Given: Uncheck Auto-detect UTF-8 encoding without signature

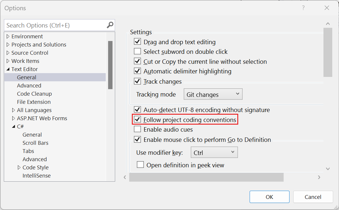Looking at the screenshot, I should click(137, 109).
